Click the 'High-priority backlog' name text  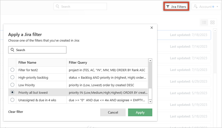tap(33, 77)
